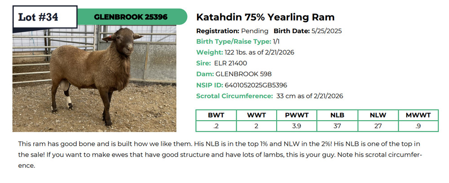Viewport: 449px width, 183px height.
Task: Click the Dam GLENBROOK 598 line
Action: [x=233, y=74]
